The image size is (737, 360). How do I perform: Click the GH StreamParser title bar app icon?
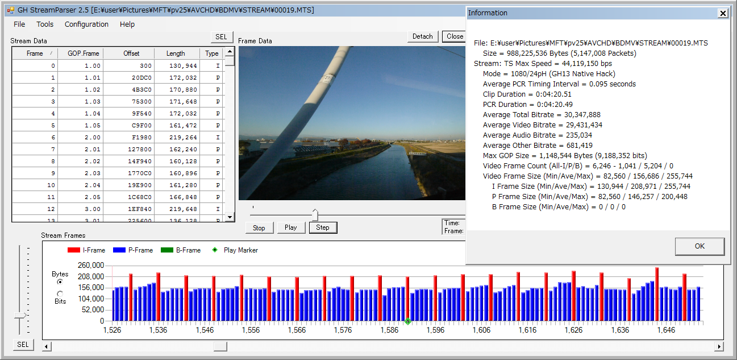(x=10, y=10)
